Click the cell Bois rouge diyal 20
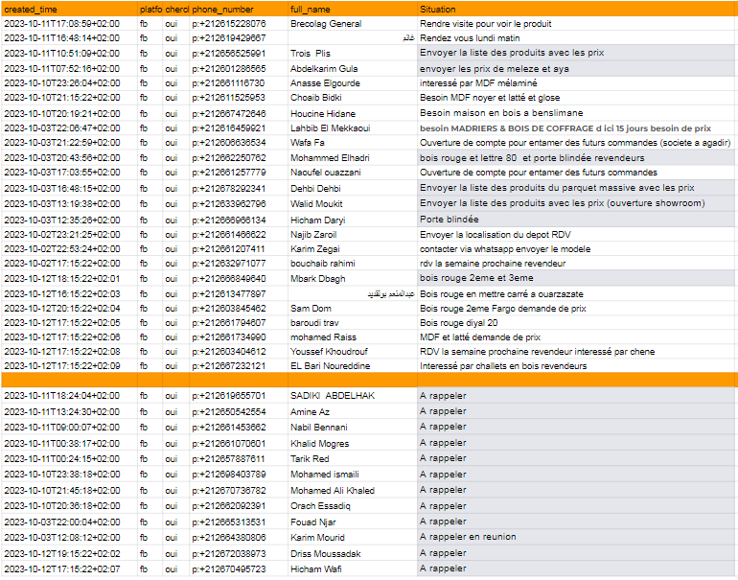Screen dimensions: 738x580 click(x=577, y=323)
